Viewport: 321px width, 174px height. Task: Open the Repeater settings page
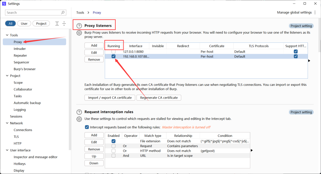(x=20, y=56)
